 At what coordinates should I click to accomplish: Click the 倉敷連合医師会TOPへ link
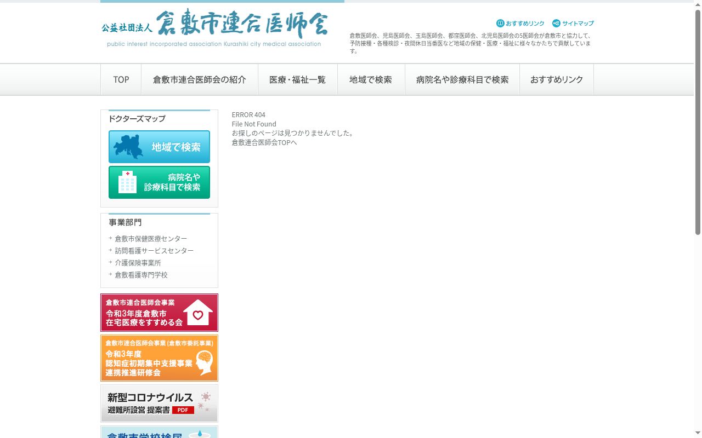coord(264,142)
